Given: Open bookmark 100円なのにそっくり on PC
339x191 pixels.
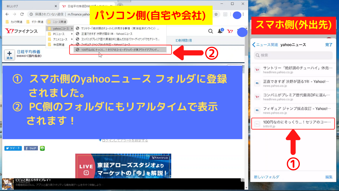Looking at the screenshot, I should (x=120, y=50).
